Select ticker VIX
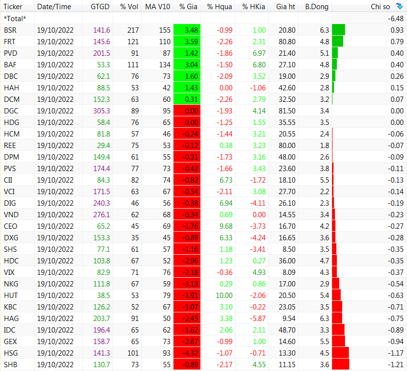This screenshot has width=407, height=371. pos(9,272)
